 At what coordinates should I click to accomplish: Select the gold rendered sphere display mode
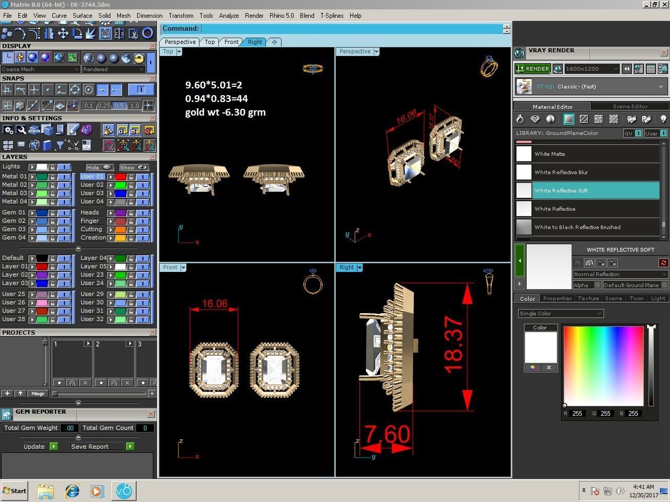(x=139, y=58)
